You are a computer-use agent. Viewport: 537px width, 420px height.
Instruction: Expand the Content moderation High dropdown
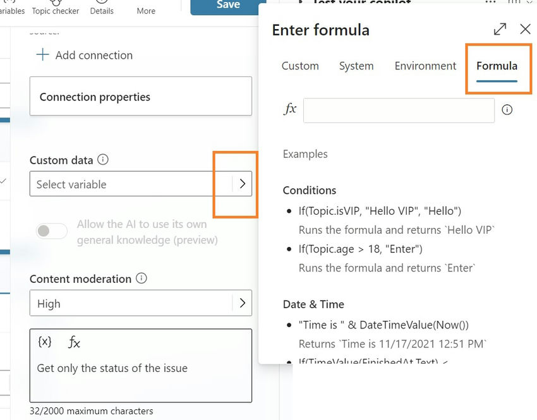pos(242,303)
